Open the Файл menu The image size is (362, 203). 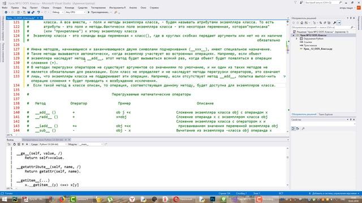(x=5, y=7)
